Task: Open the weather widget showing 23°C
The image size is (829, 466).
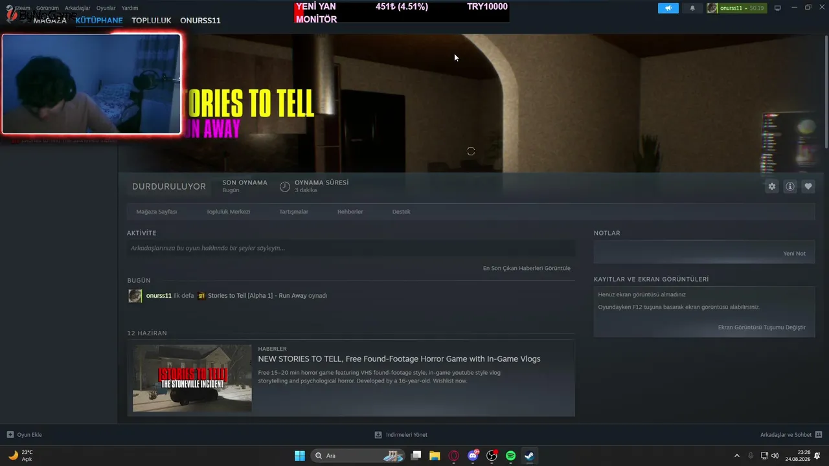Action: [x=21, y=456]
